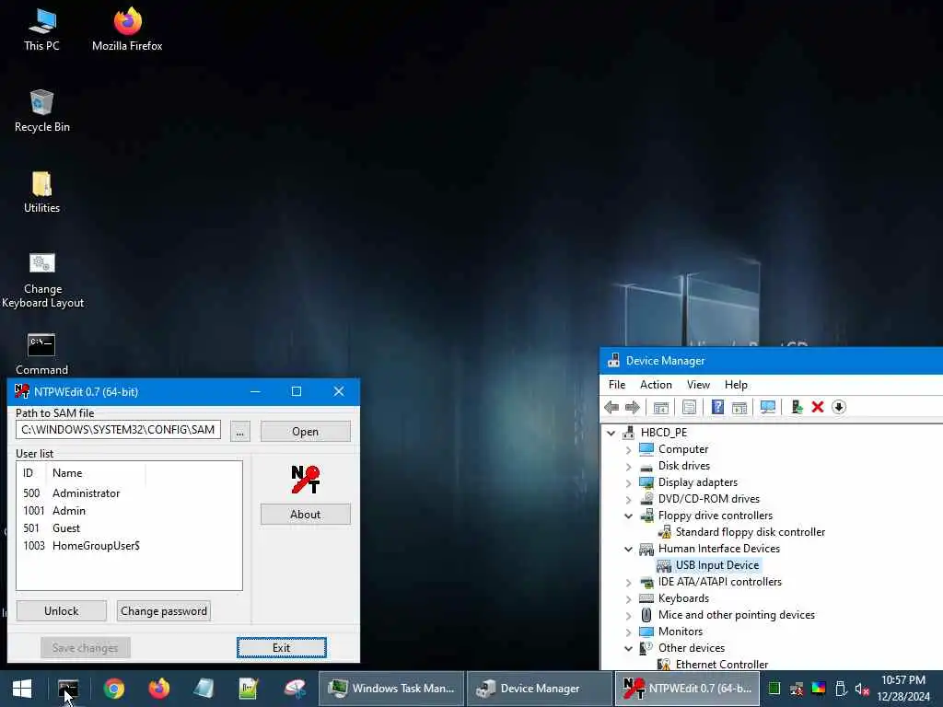
Task: Expand the Computer node
Action: coord(628,449)
